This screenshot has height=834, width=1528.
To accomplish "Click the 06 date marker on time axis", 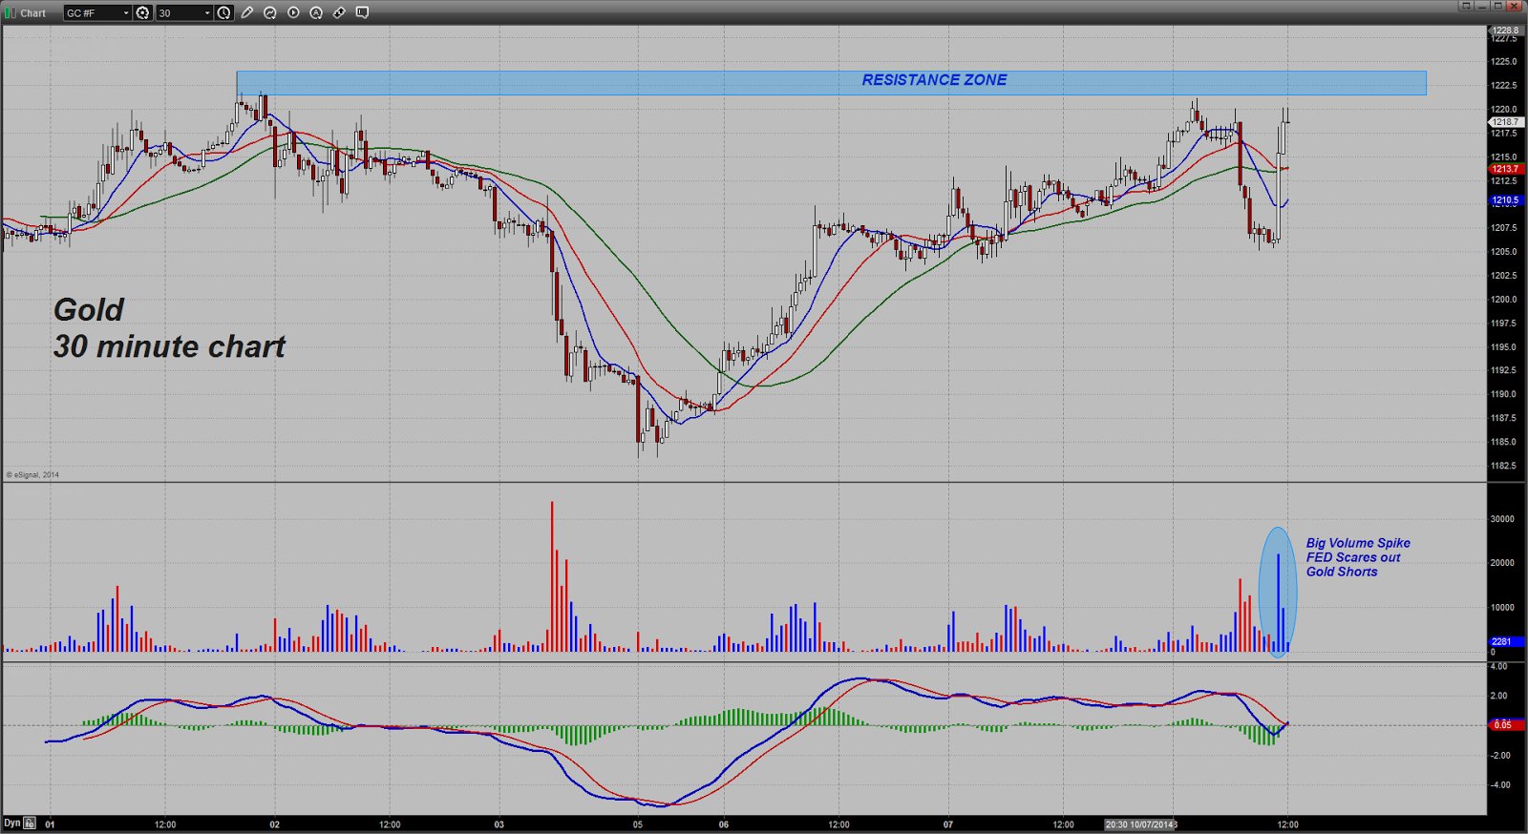I will [724, 824].
